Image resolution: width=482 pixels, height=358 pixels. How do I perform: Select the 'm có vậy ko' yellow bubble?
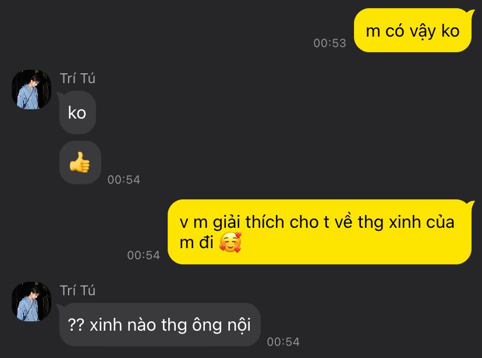pyautogui.click(x=413, y=30)
